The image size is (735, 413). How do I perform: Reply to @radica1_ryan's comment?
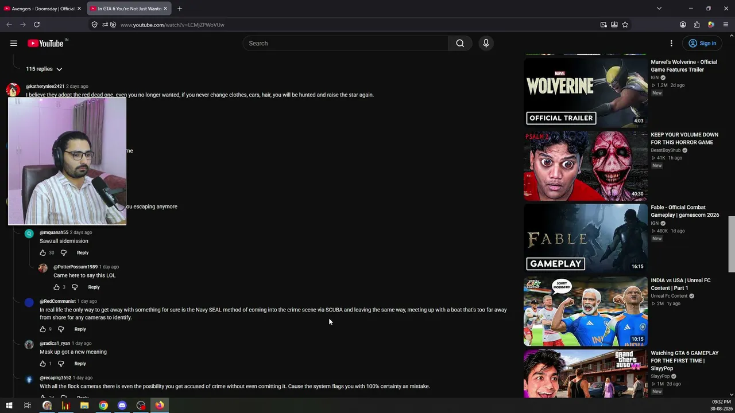point(80,364)
